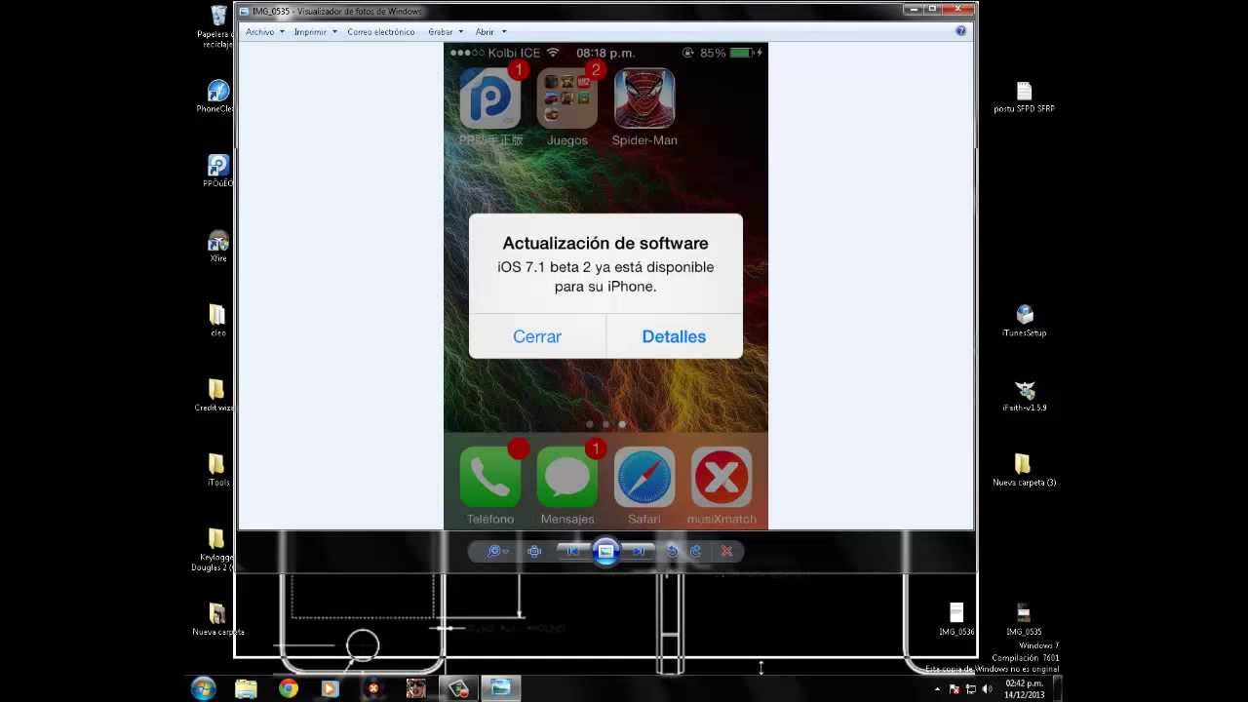Click the red X app taskbar icon

coord(372,688)
